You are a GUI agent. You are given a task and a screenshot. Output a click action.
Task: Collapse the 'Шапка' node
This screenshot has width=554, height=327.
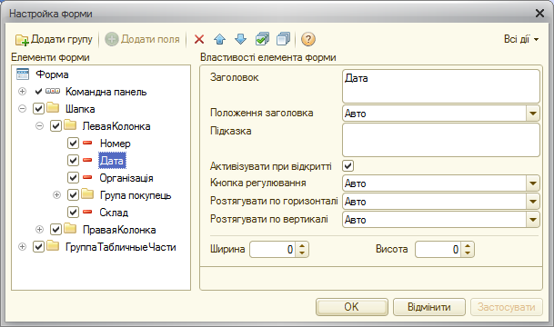[x=22, y=109]
